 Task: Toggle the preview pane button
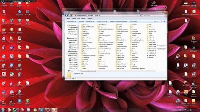pyautogui.click(x=161, y=21)
